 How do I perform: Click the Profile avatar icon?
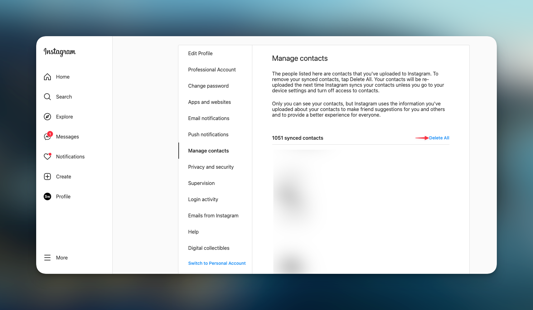click(47, 196)
